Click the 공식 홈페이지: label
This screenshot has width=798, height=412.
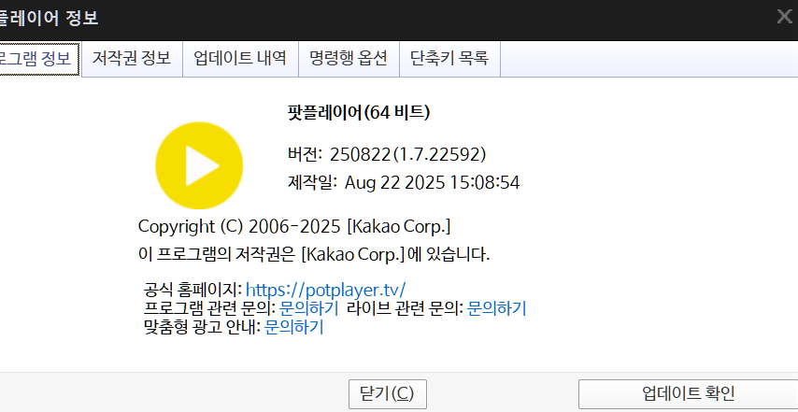[x=193, y=290]
